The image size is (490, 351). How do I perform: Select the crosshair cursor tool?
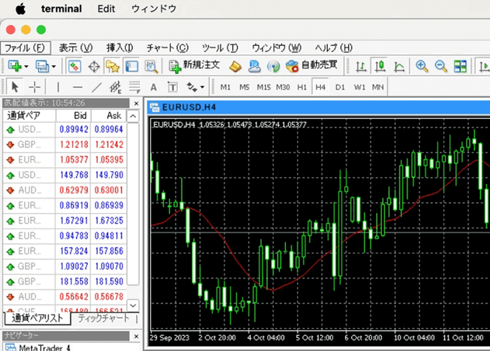pyautogui.click(x=35, y=87)
